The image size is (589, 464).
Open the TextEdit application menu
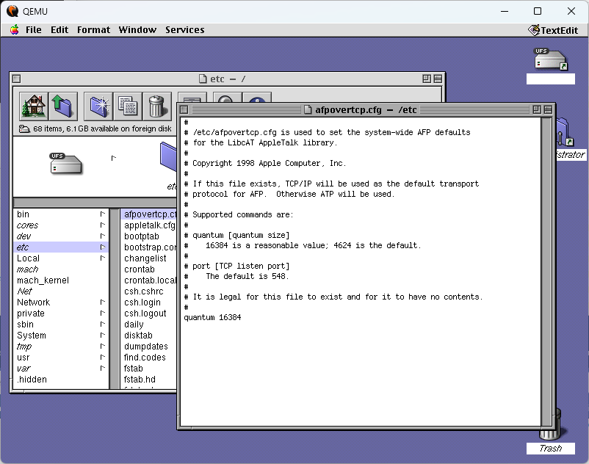(553, 30)
